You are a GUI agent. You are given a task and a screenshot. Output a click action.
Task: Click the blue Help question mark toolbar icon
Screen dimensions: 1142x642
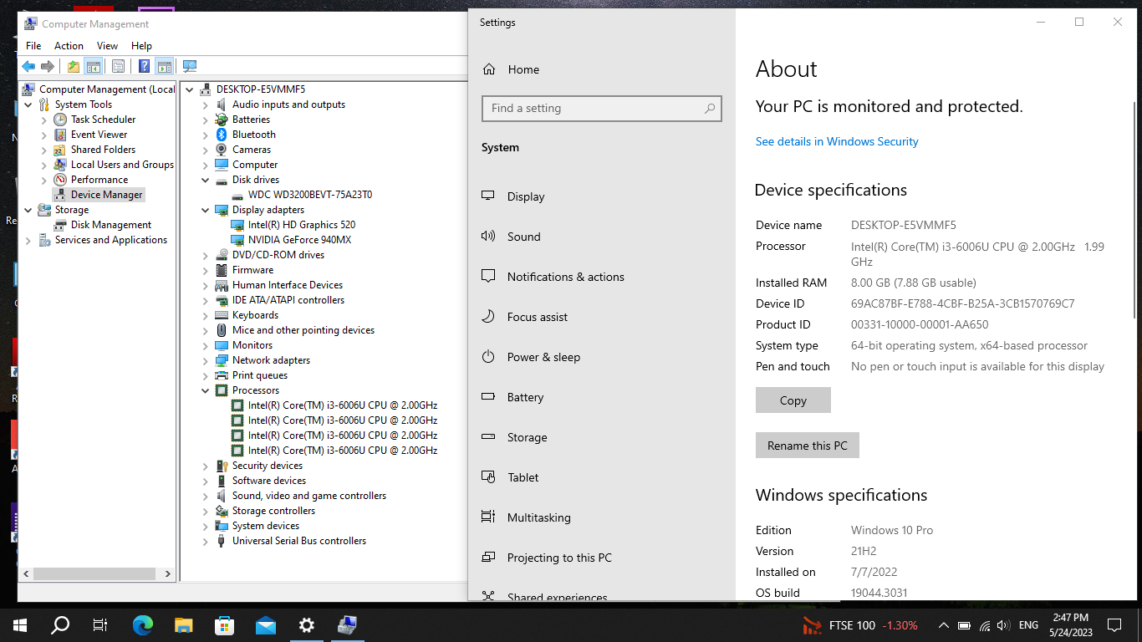tap(144, 67)
